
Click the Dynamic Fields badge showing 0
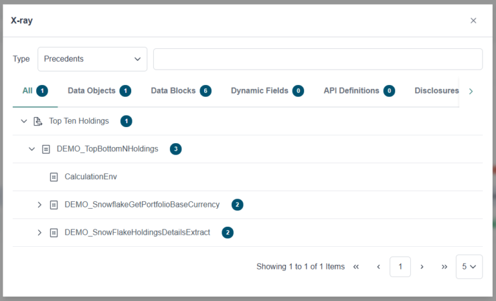(298, 91)
